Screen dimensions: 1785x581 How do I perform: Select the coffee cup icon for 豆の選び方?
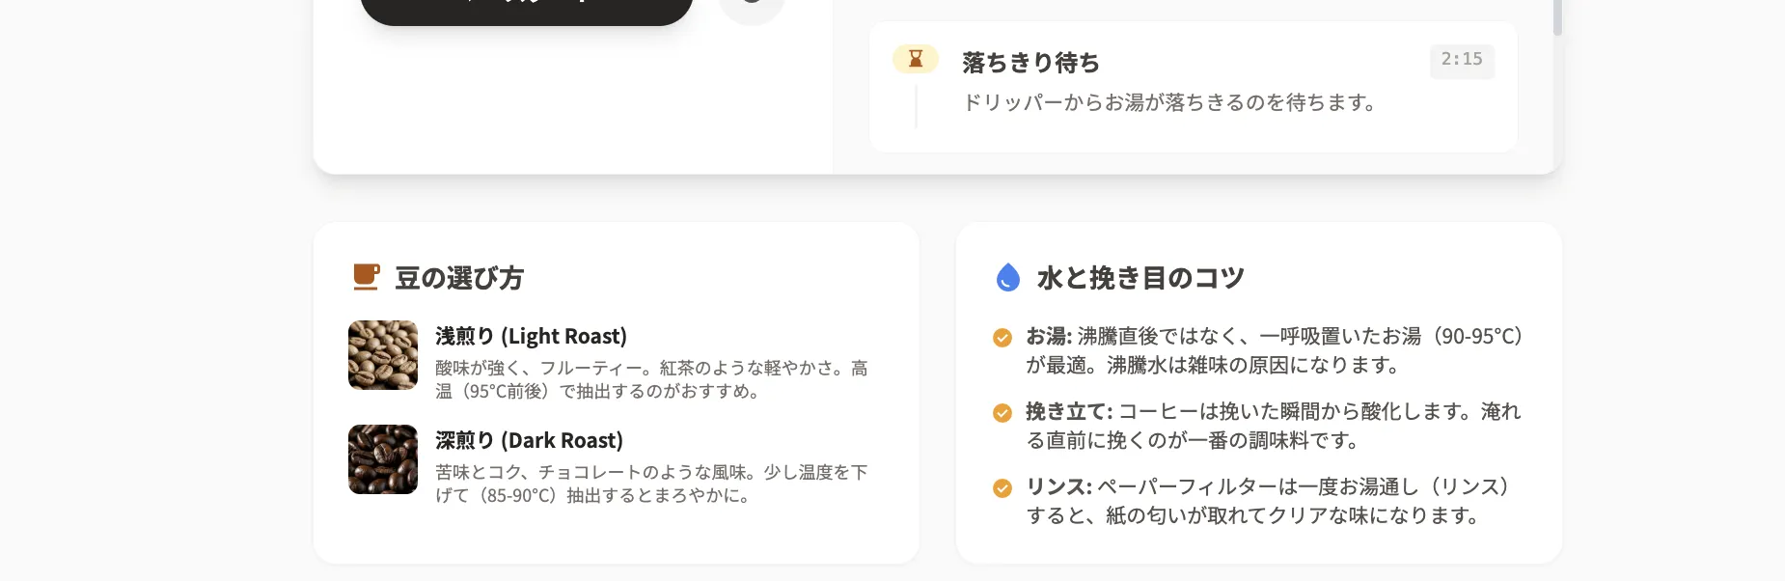tap(366, 277)
